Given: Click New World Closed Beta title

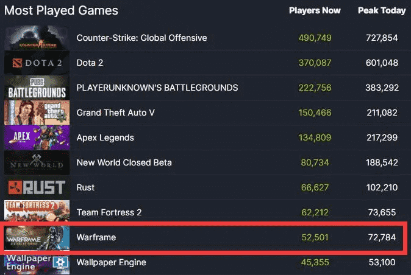Looking at the screenshot, I should coord(124,162).
